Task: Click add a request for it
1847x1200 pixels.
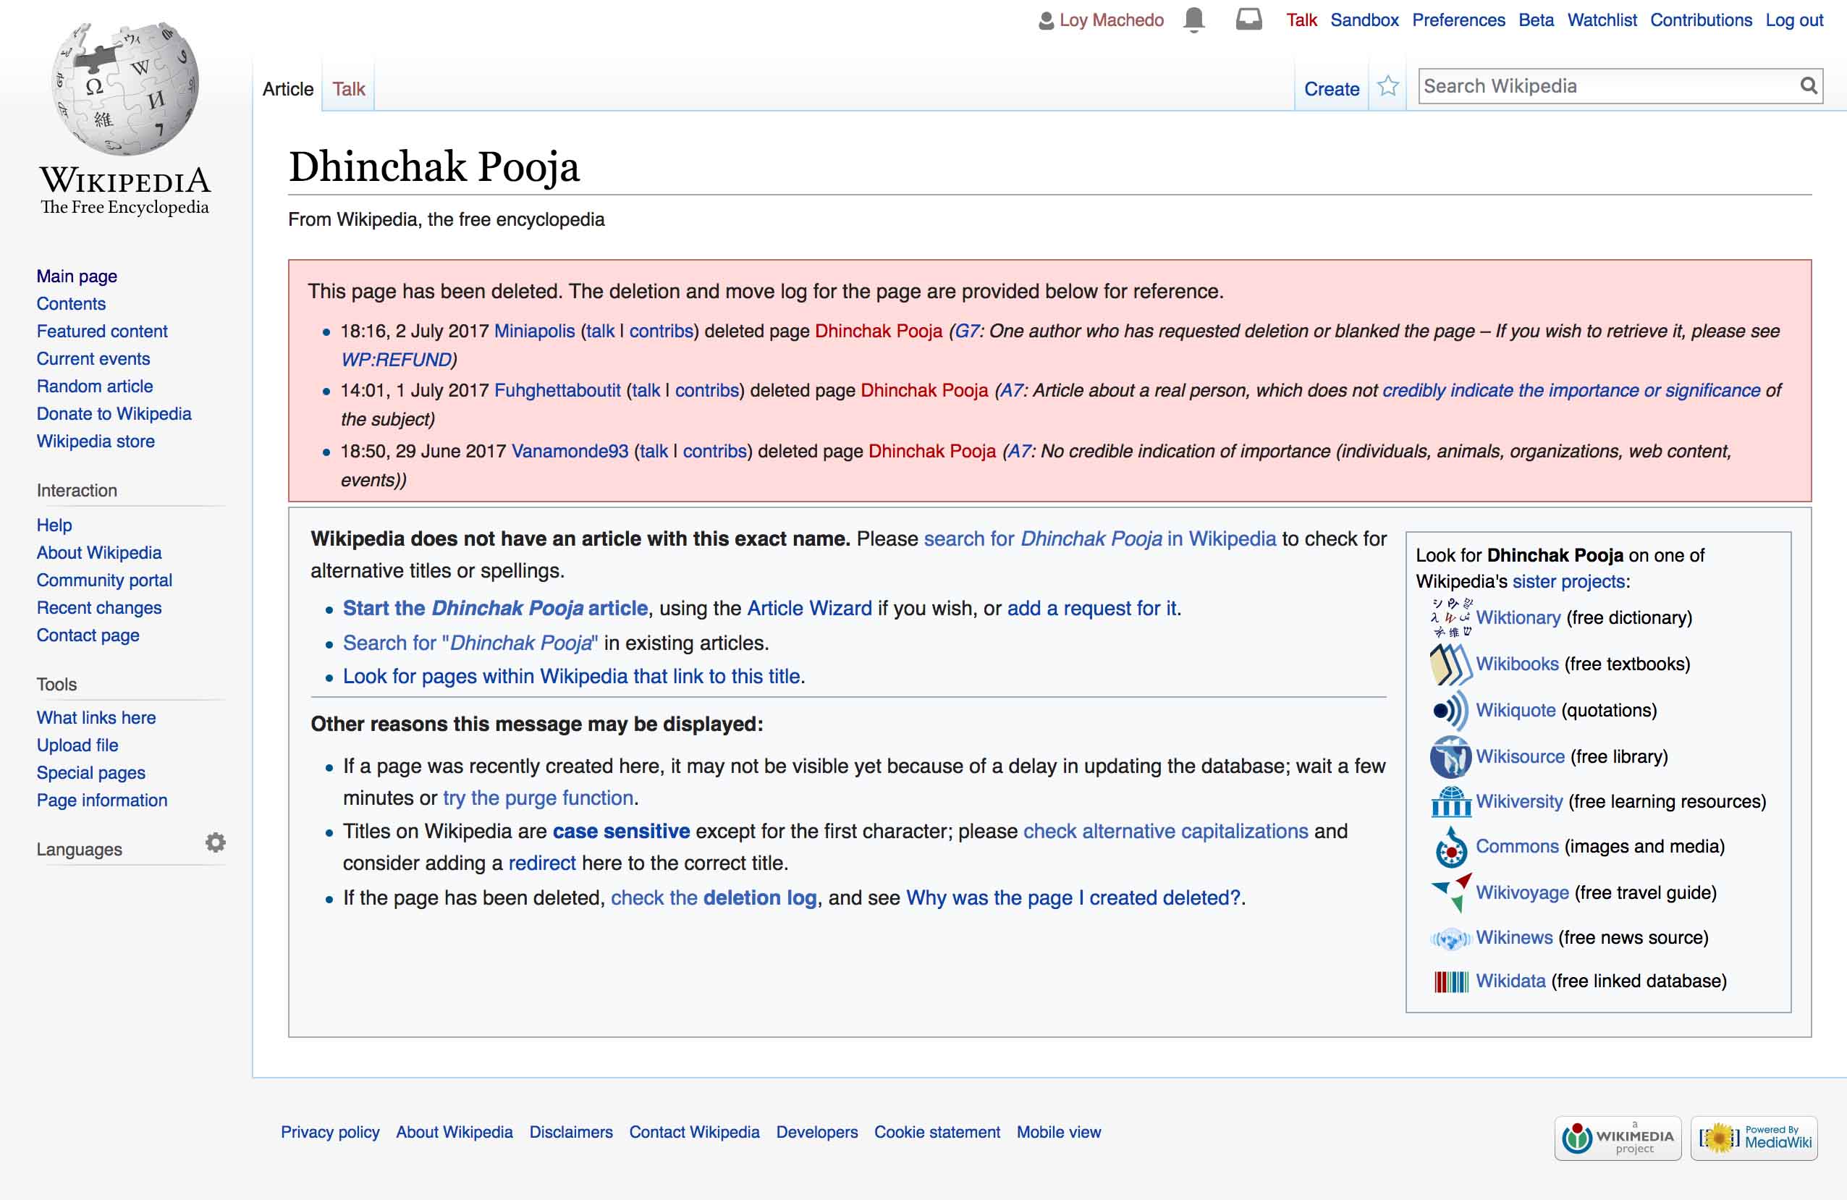Action: (1092, 609)
